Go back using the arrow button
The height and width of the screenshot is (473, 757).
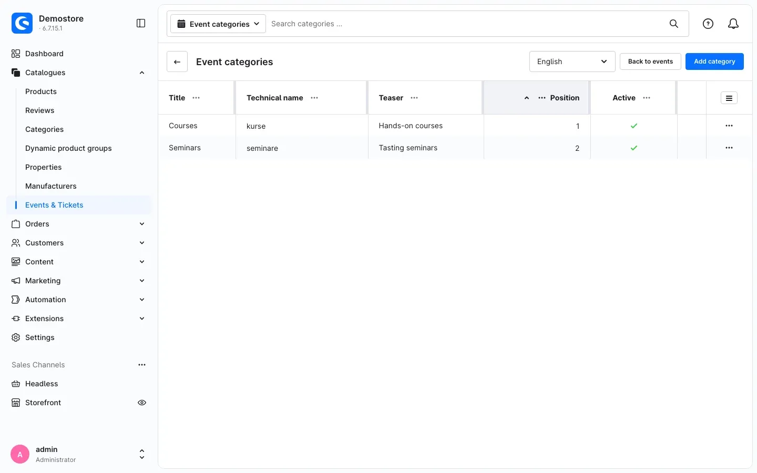pos(177,61)
